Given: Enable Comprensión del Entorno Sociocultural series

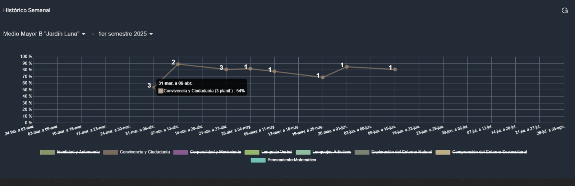Looking at the screenshot, I should click(x=489, y=152).
